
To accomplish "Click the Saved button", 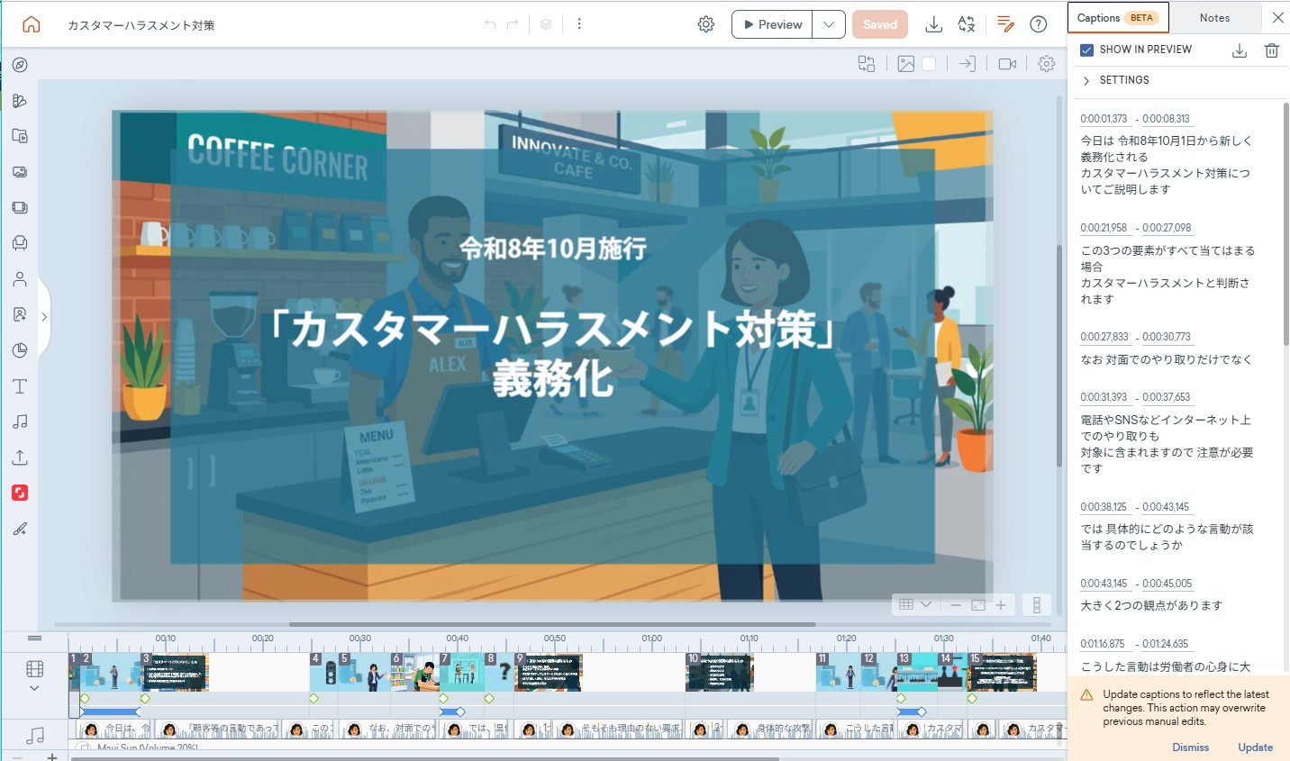I will (x=880, y=24).
